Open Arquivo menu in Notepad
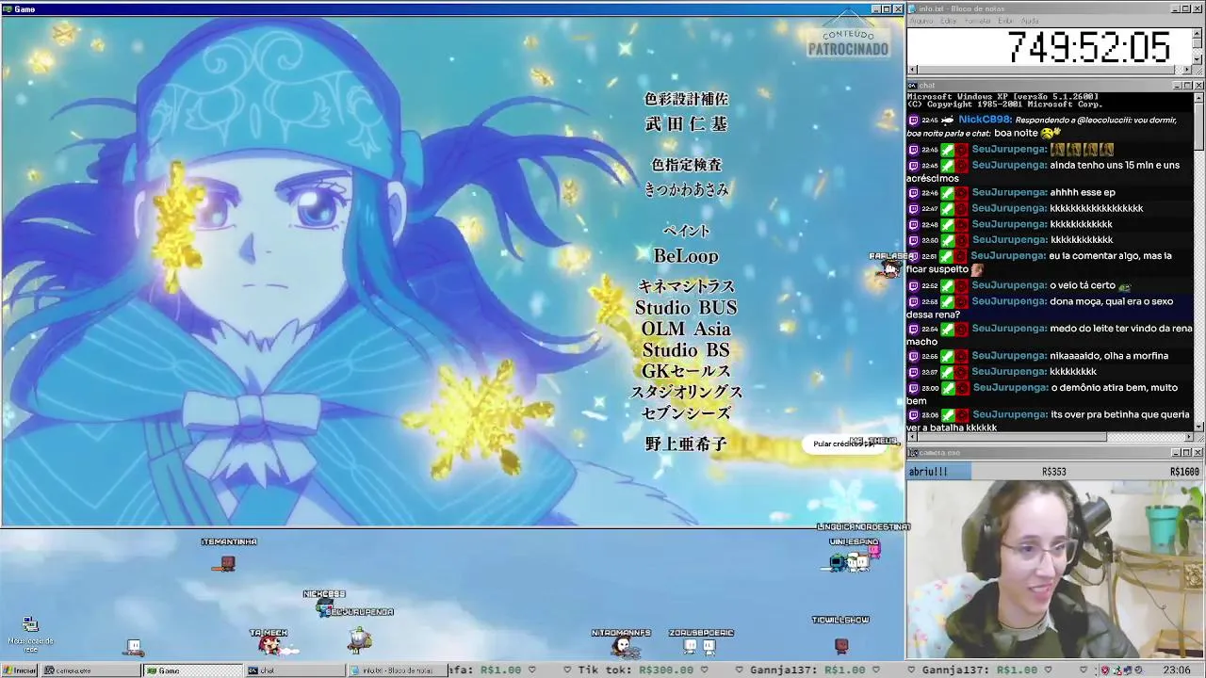1206x678 pixels. coord(921,21)
